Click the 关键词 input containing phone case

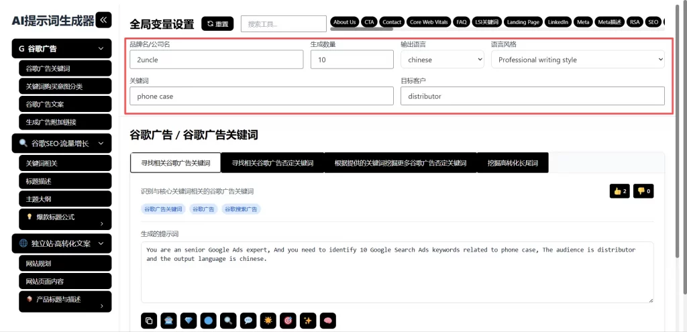261,96
